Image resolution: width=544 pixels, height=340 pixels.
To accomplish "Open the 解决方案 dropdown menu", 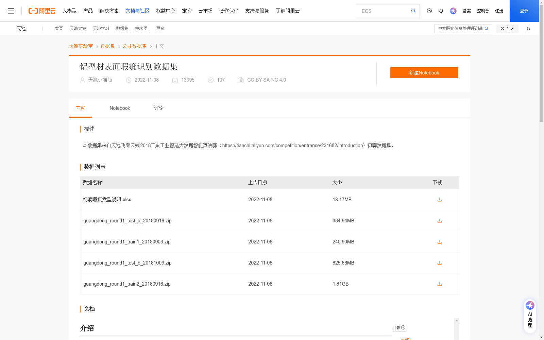I will pyautogui.click(x=109, y=11).
